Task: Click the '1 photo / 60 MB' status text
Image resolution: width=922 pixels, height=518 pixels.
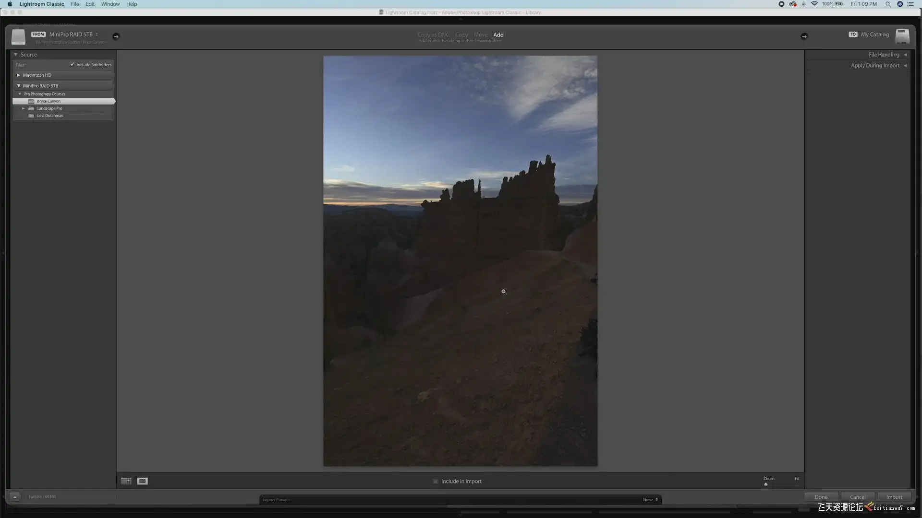Action: pos(42,496)
